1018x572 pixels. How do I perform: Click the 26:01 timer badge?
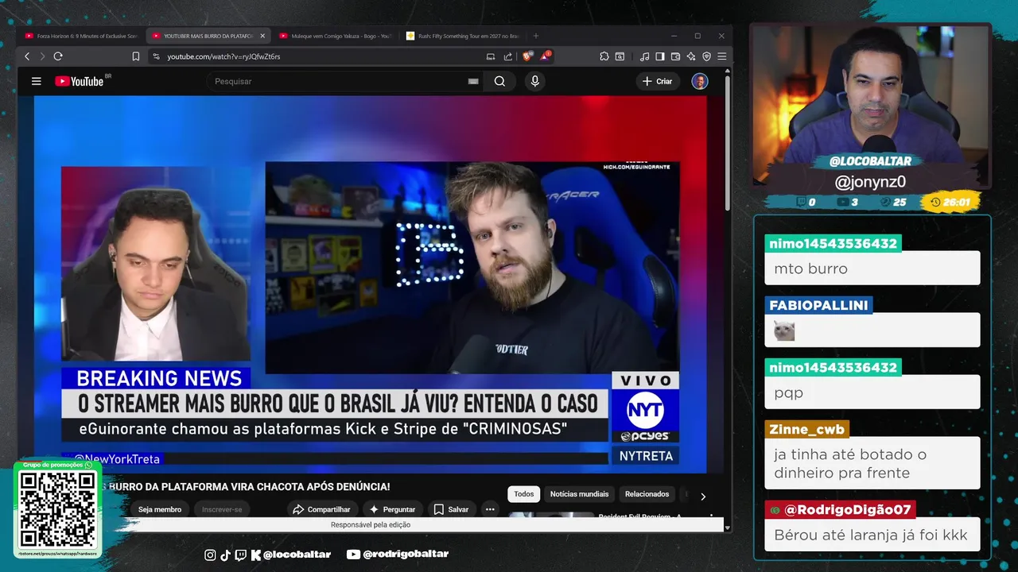click(x=950, y=202)
